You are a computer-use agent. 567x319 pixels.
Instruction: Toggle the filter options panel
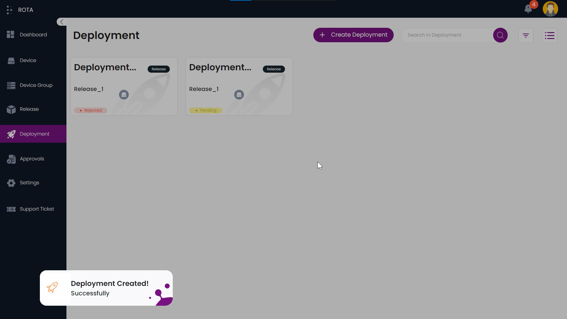pyautogui.click(x=526, y=35)
